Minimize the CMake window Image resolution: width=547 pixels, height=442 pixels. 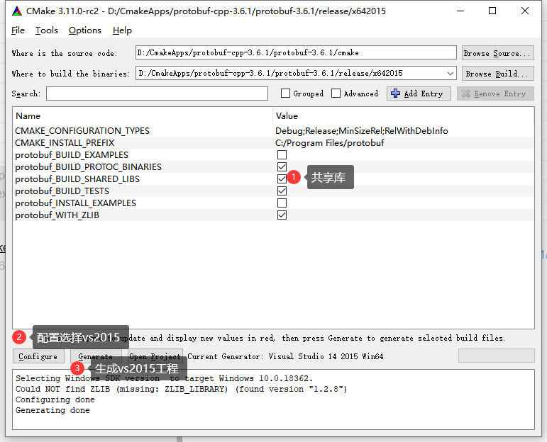click(x=460, y=11)
